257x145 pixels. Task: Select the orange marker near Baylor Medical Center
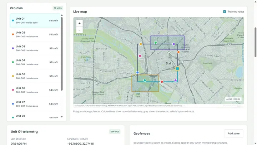(x=178, y=52)
